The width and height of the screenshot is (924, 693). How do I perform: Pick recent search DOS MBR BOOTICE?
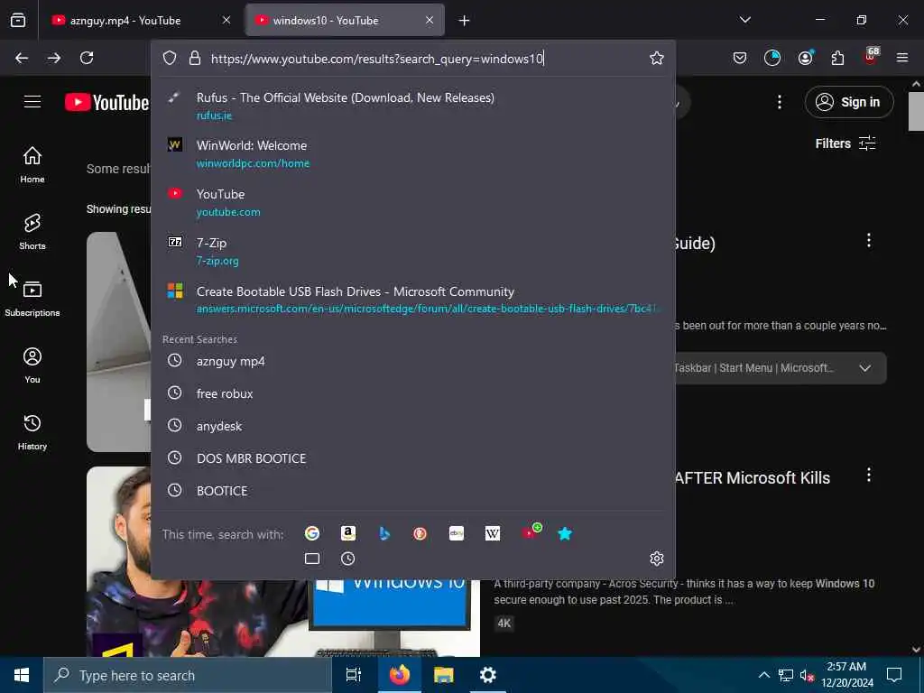pyautogui.click(x=412, y=457)
